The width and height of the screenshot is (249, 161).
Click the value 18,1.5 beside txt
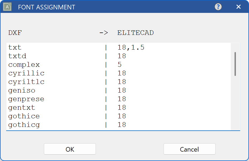131,47
